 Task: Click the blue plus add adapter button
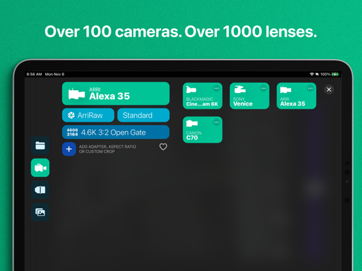point(69,149)
